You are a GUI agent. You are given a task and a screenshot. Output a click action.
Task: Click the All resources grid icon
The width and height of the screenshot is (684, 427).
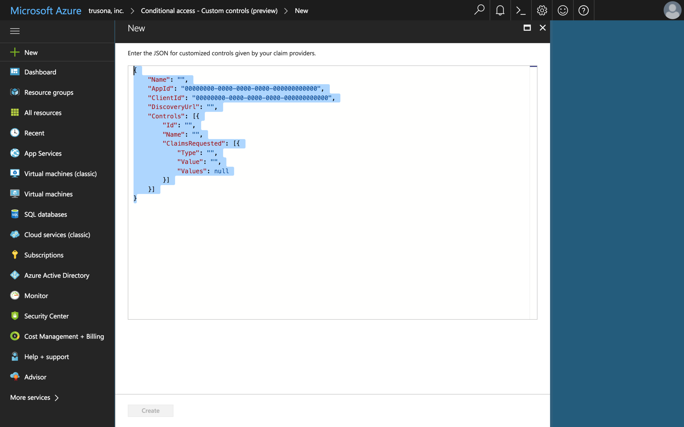15,112
